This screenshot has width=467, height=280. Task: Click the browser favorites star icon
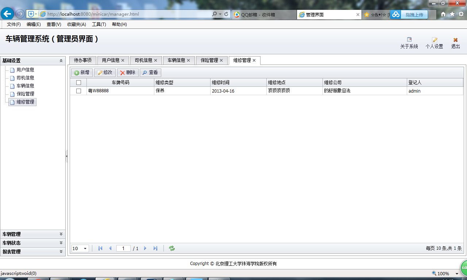click(x=452, y=13)
